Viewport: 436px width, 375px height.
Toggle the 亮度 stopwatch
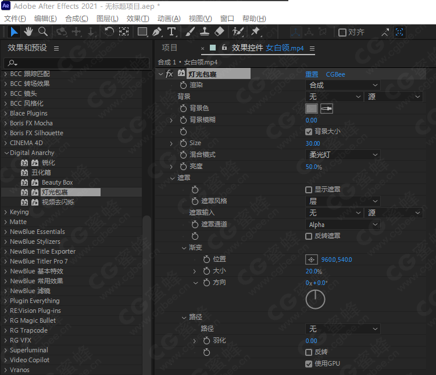pos(183,167)
